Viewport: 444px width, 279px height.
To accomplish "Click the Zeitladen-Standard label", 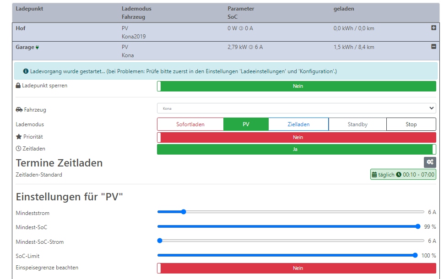I will 39,175.
